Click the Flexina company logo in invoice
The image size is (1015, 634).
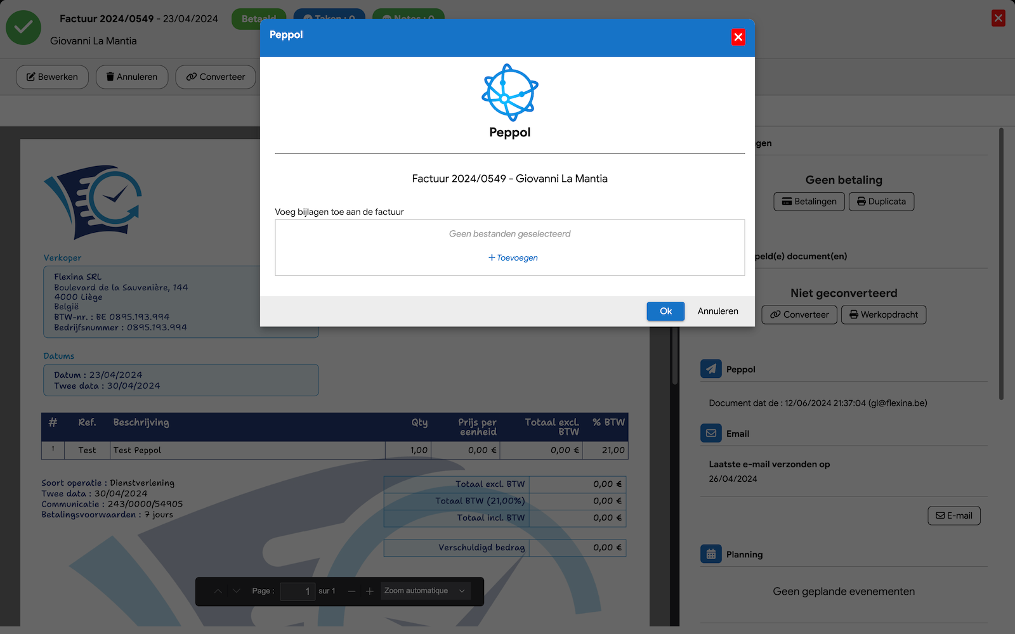pyautogui.click(x=93, y=202)
